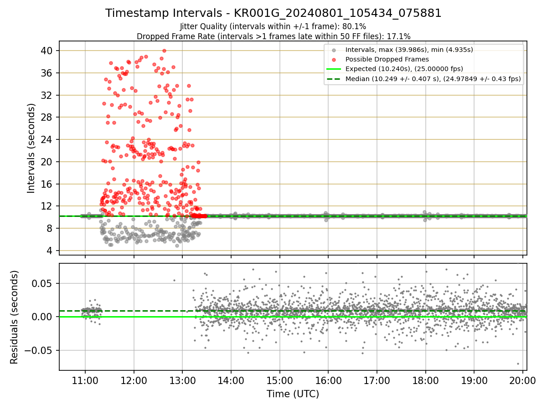Click the gray dot marker in the legend
Screen dimensions: 547x410
click(334, 50)
